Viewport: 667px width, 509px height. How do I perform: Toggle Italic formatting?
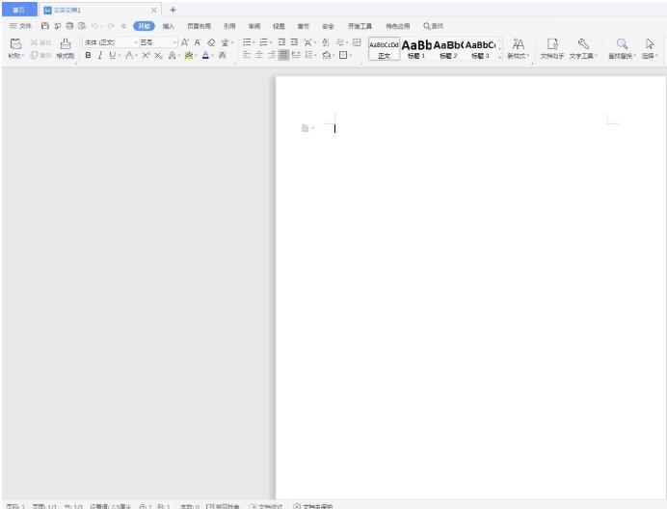click(100, 56)
